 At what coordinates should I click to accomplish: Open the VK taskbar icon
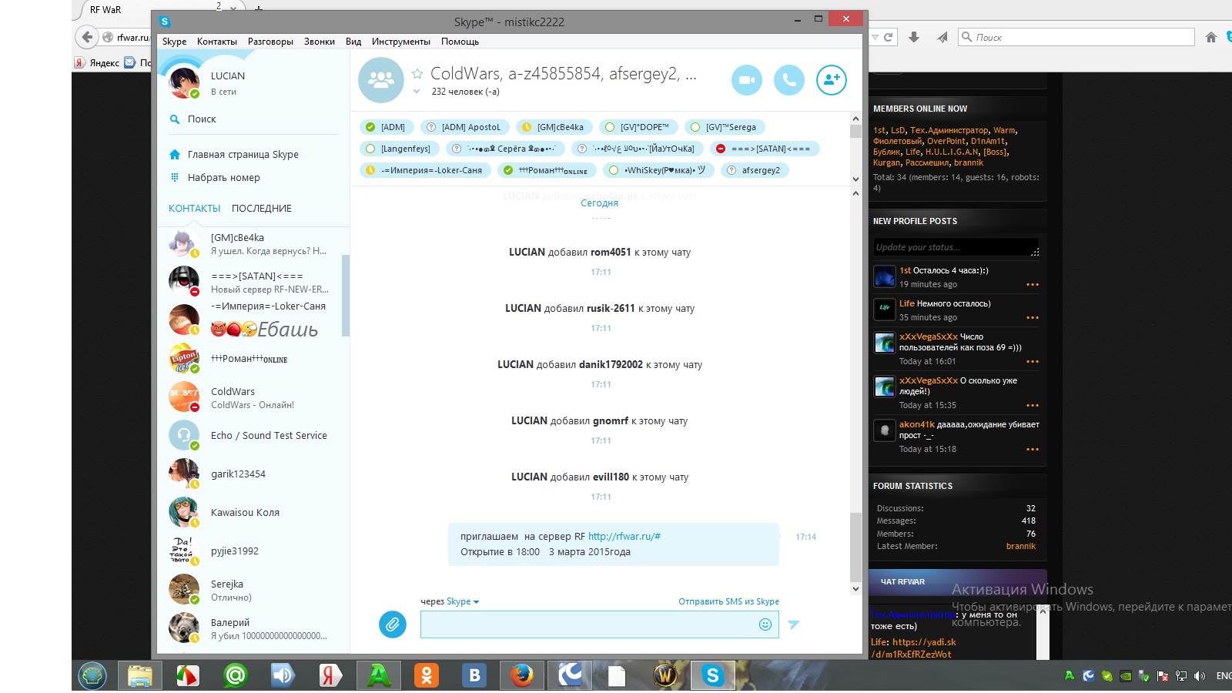pyautogui.click(x=474, y=676)
